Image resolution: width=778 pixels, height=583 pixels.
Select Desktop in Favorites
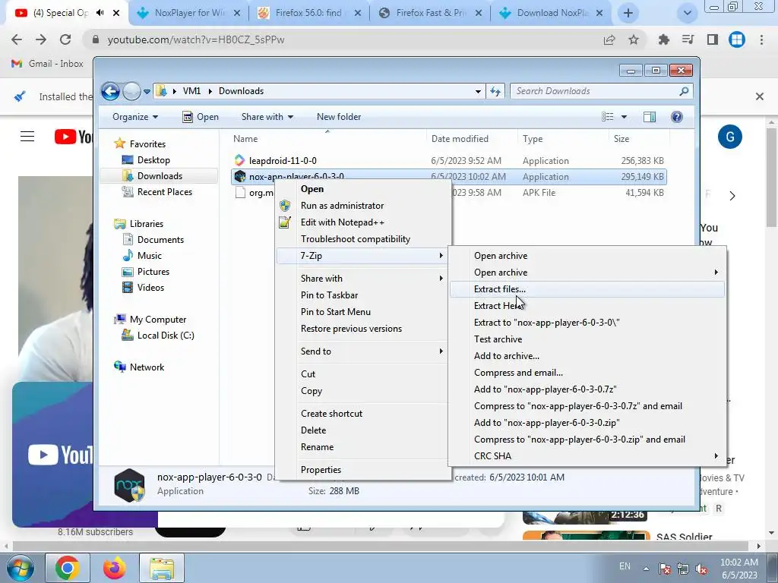tap(153, 160)
